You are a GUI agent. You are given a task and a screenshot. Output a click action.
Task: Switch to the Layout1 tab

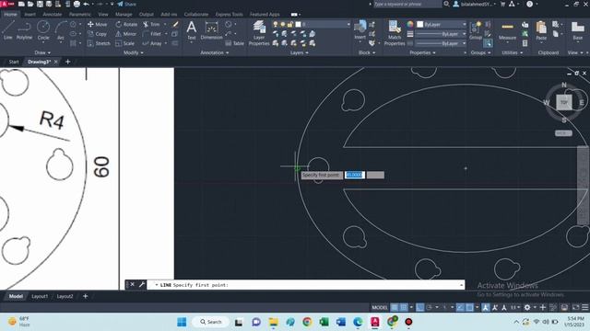[x=40, y=296]
